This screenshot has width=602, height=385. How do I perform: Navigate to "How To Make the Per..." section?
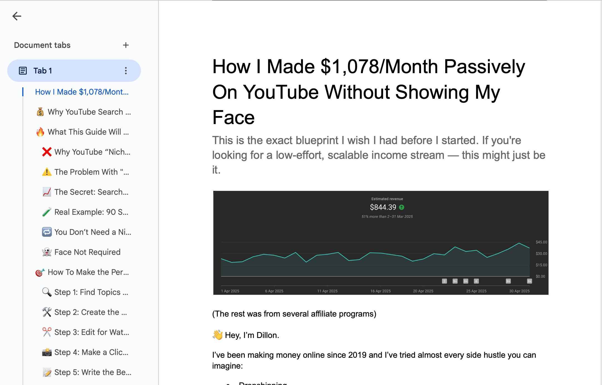88,272
